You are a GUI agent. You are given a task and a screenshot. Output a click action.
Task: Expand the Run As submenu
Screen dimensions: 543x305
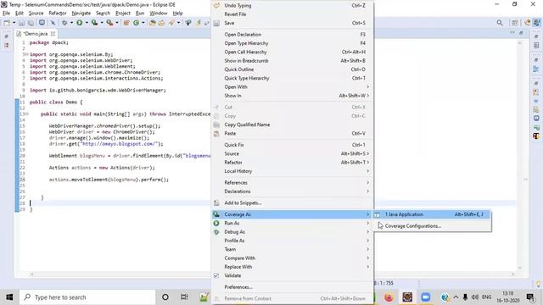point(293,223)
